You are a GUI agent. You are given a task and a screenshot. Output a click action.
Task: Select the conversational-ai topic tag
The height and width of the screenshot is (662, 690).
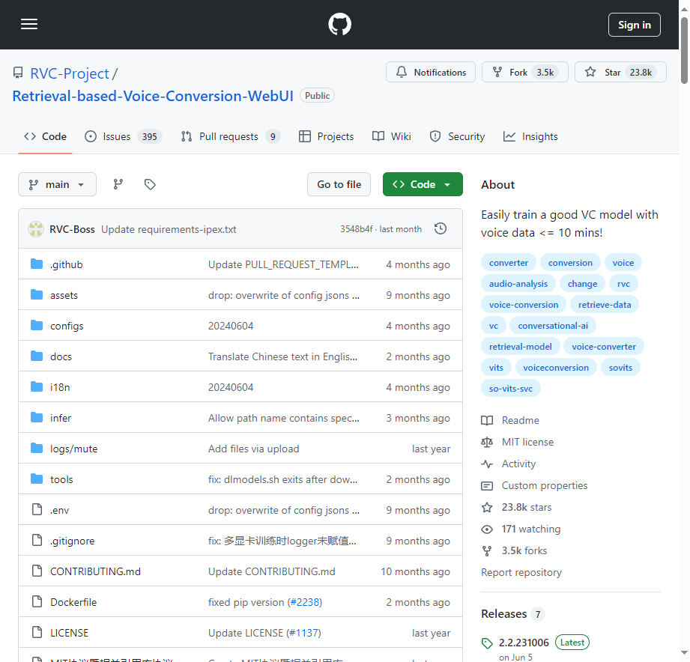point(553,326)
